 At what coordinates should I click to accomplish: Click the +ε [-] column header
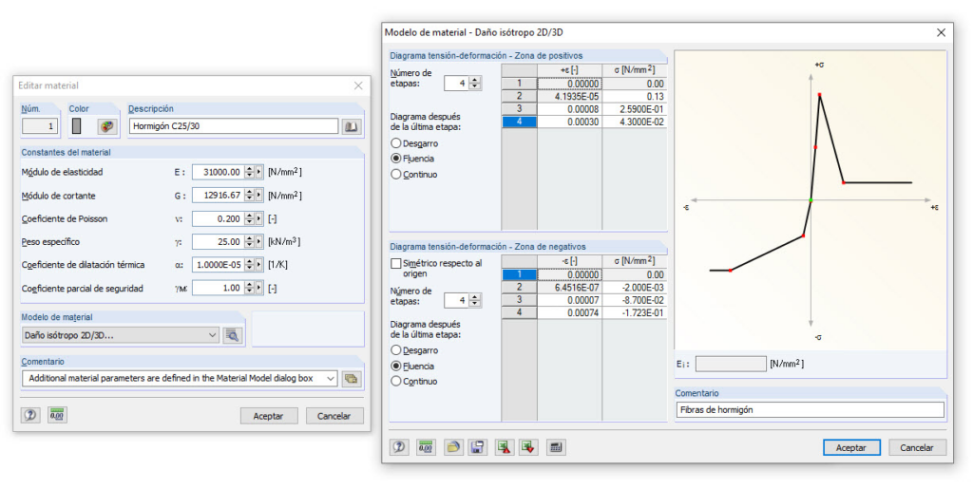[x=570, y=70]
